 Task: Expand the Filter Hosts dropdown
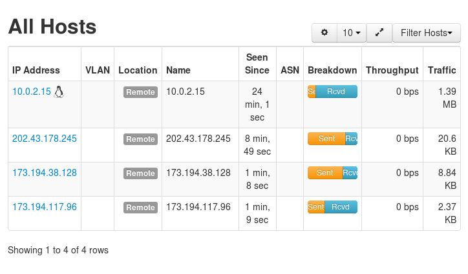427,33
